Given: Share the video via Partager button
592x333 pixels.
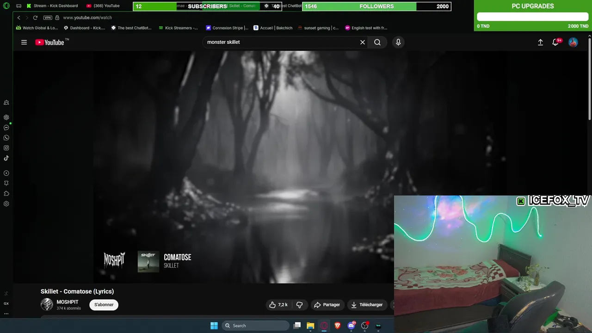Looking at the screenshot, I should click(327, 305).
